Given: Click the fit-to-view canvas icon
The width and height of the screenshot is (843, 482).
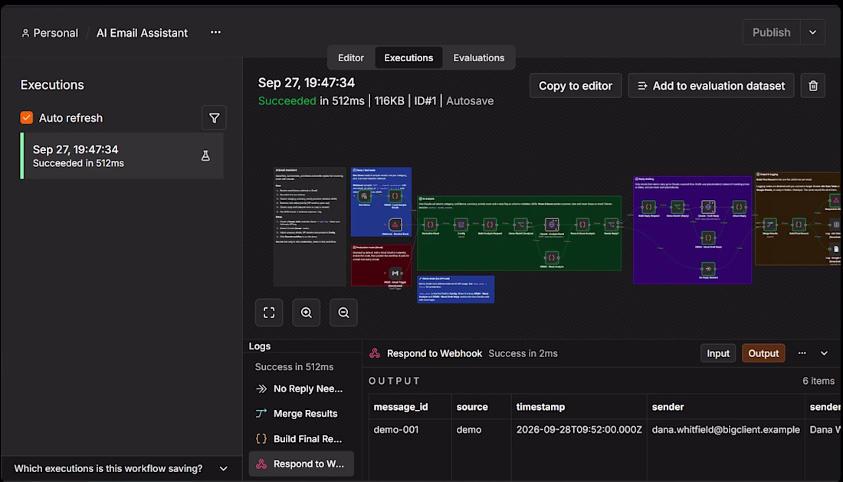Looking at the screenshot, I should click(x=269, y=313).
